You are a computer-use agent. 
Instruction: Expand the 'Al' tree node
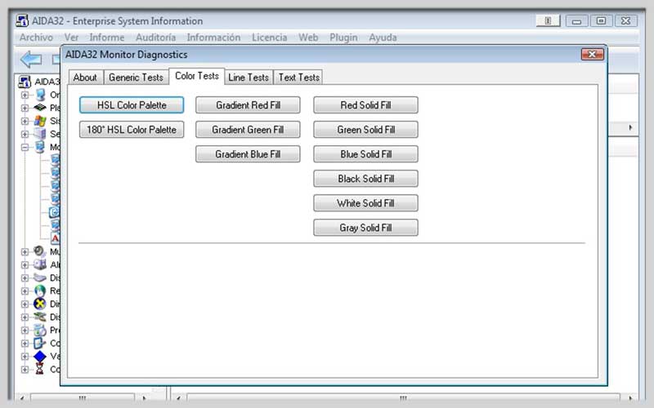click(25, 264)
